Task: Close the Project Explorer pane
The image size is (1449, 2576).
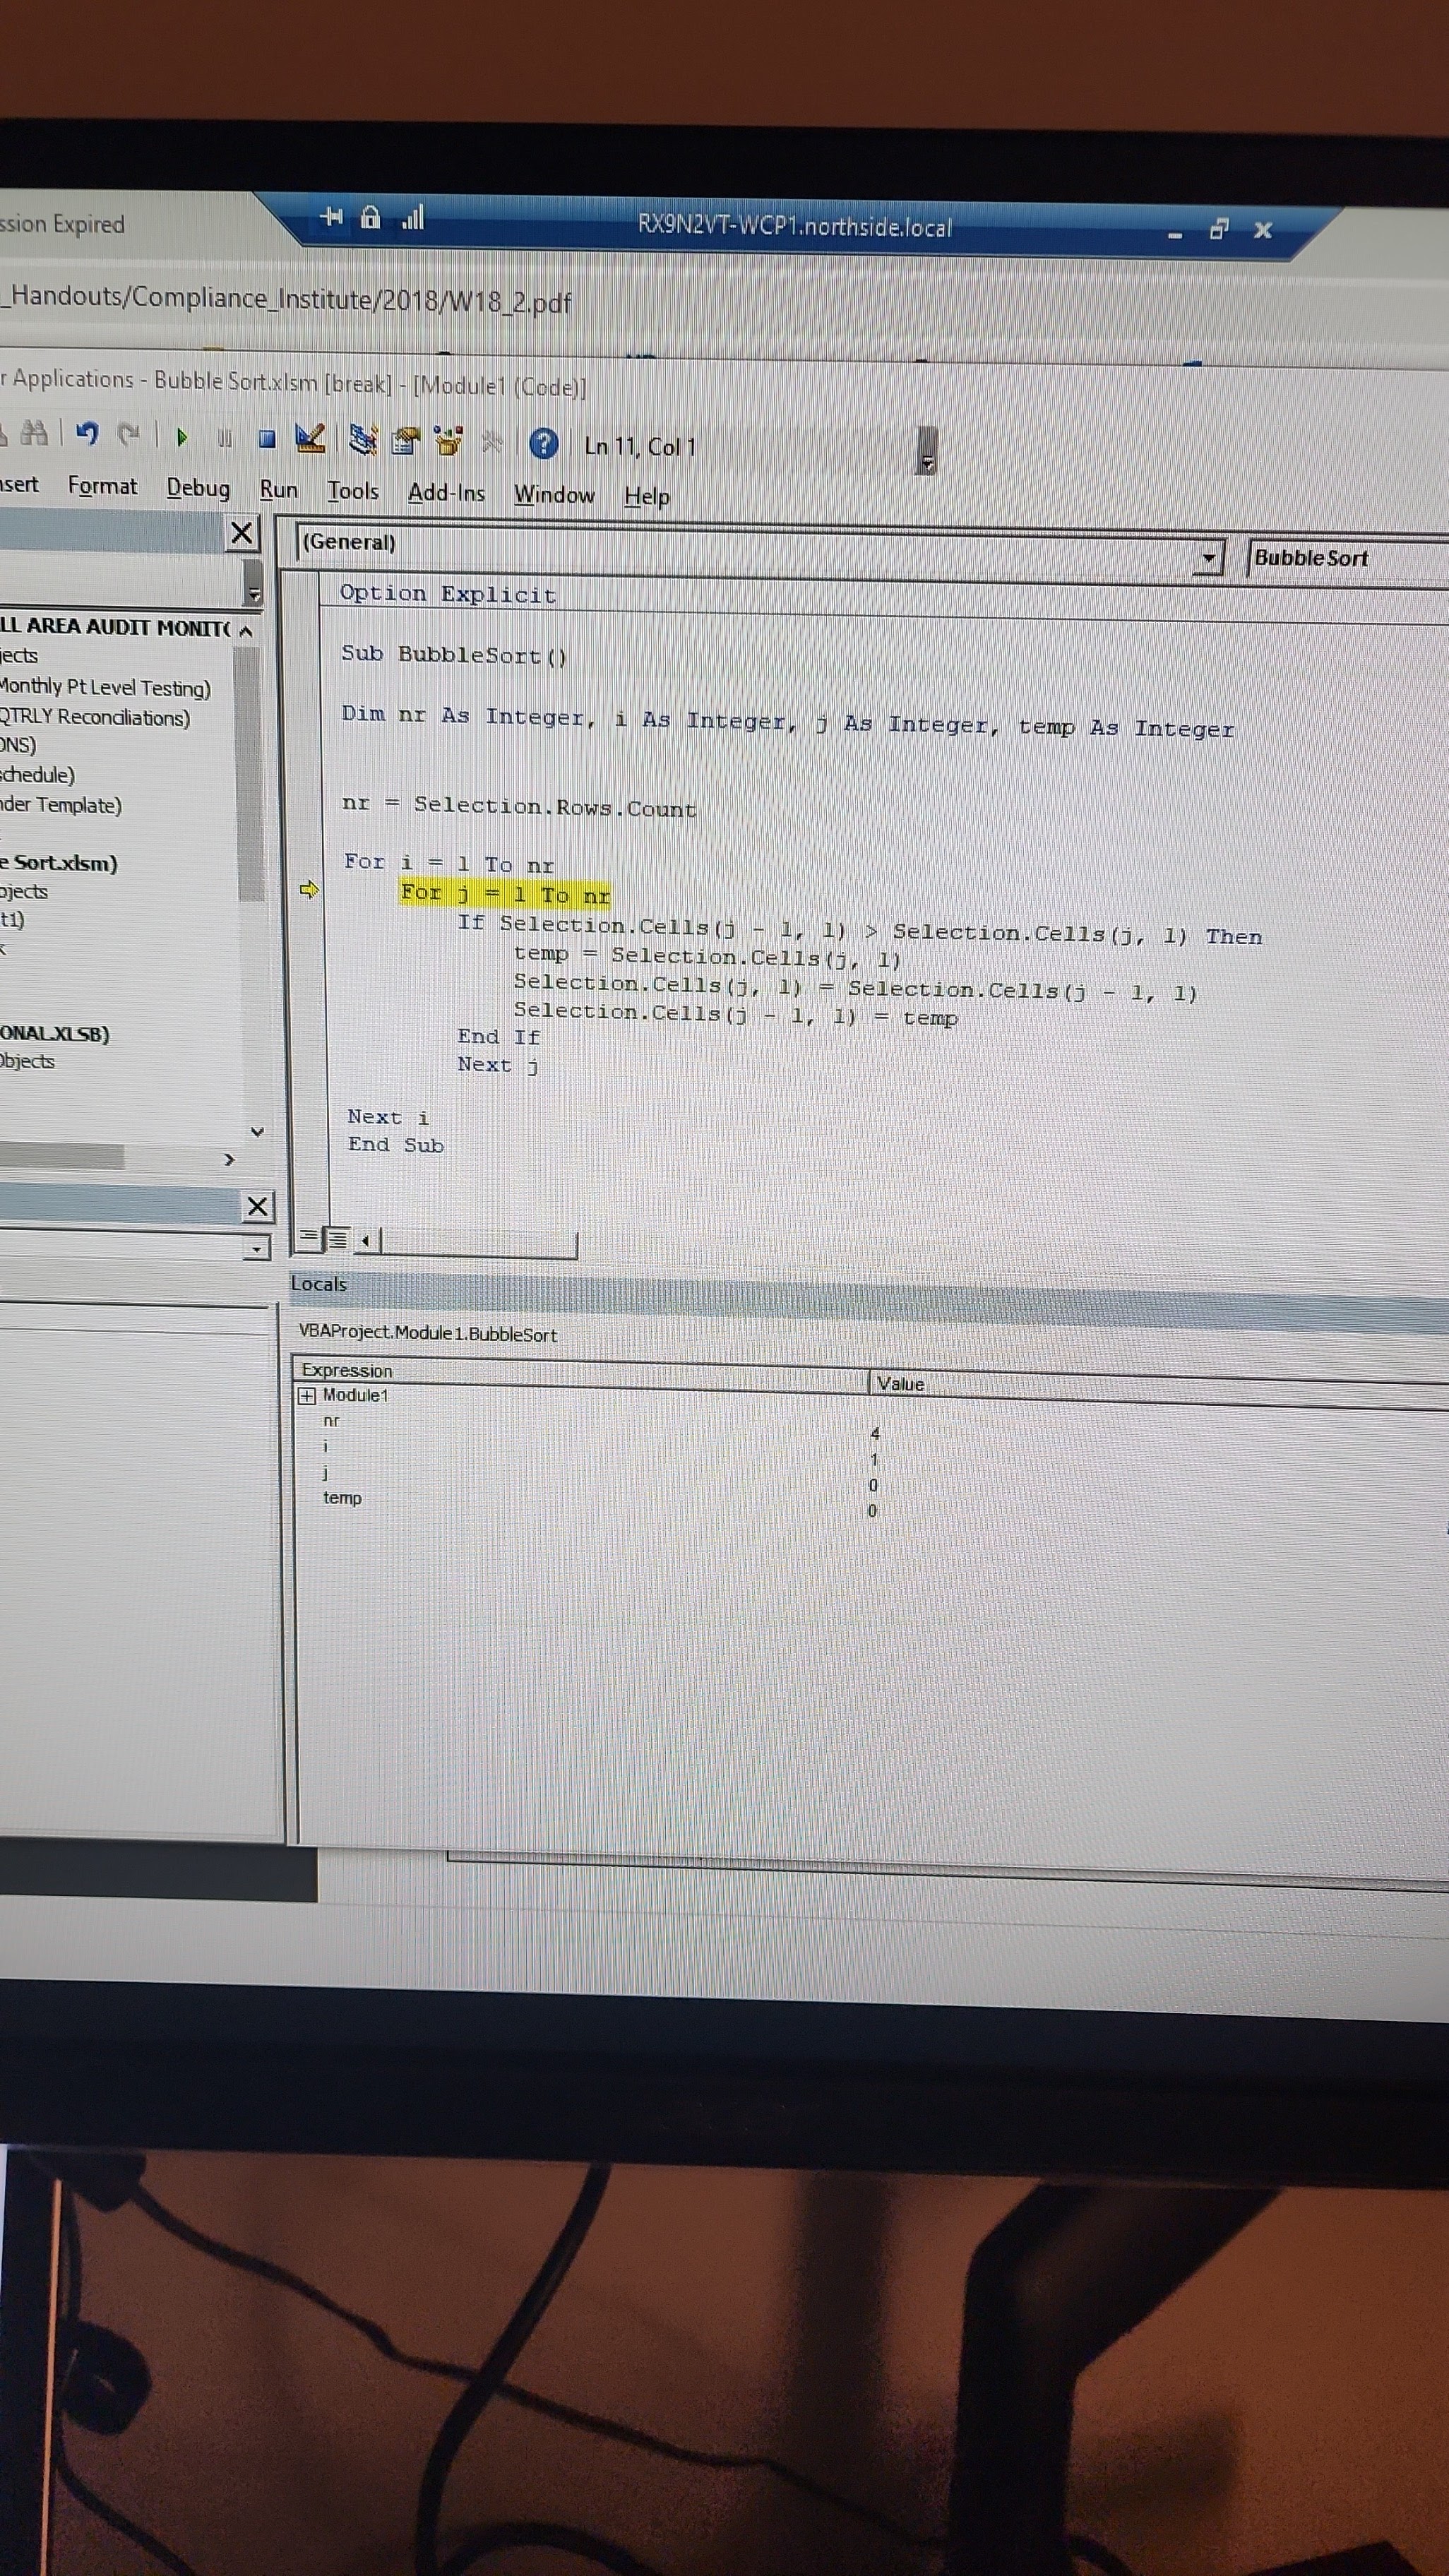Action: 242,532
